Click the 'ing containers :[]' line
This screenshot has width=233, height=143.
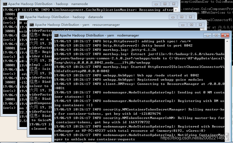coord(73,105)
